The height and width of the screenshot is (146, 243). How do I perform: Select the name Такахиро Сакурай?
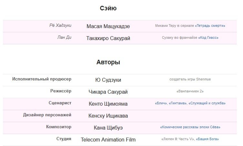click(x=108, y=38)
